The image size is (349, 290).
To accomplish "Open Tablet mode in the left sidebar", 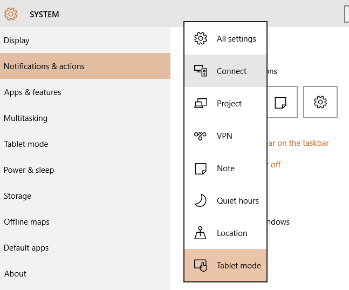I will (x=26, y=144).
